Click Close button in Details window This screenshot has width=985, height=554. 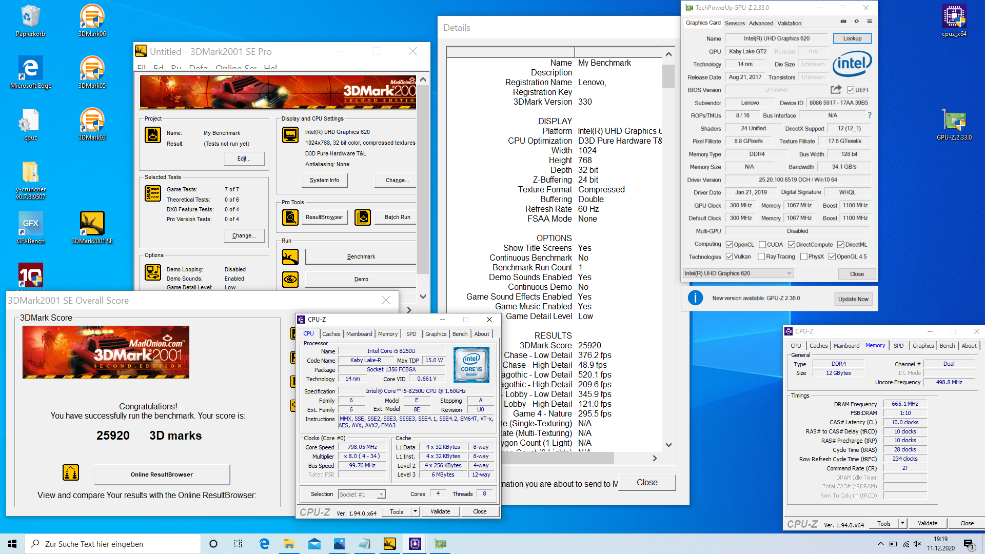click(x=647, y=483)
